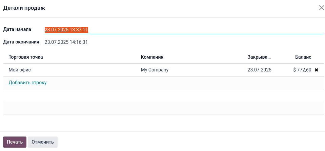
Task: Remove the Мой офис row
Action: point(317,70)
